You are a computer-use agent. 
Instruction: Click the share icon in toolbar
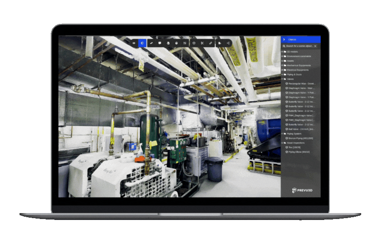228,43
